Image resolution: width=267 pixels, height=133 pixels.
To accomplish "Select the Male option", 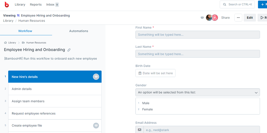I will pyautogui.click(x=146, y=103).
